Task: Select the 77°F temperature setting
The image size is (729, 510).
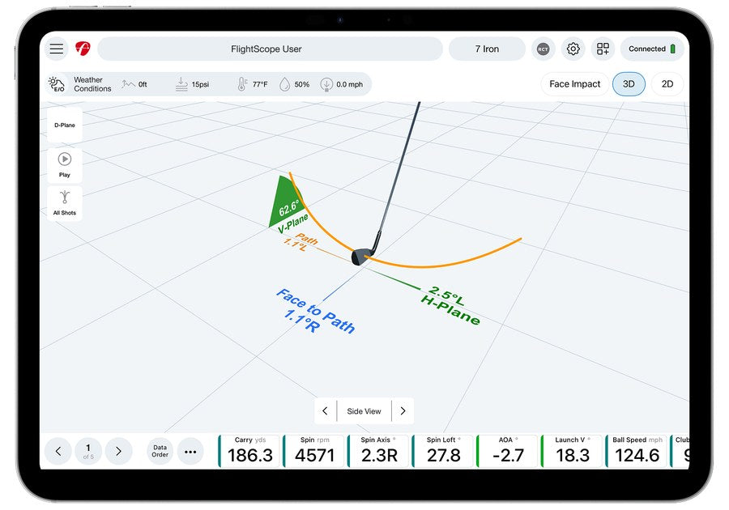Action: click(253, 84)
